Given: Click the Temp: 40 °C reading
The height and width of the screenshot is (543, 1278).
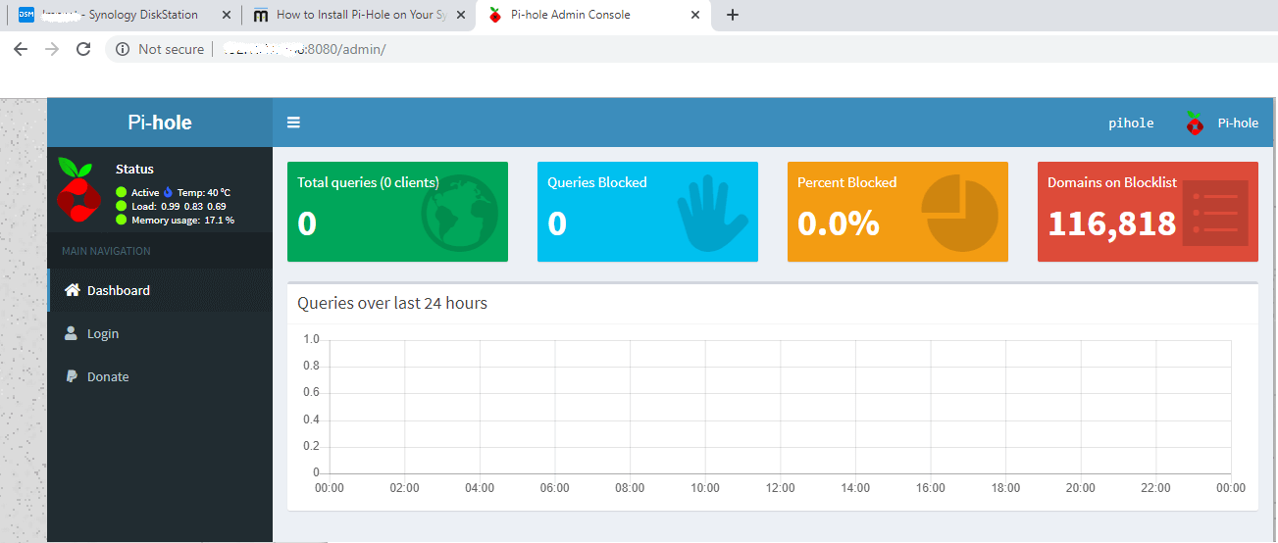Looking at the screenshot, I should coord(204,192).
